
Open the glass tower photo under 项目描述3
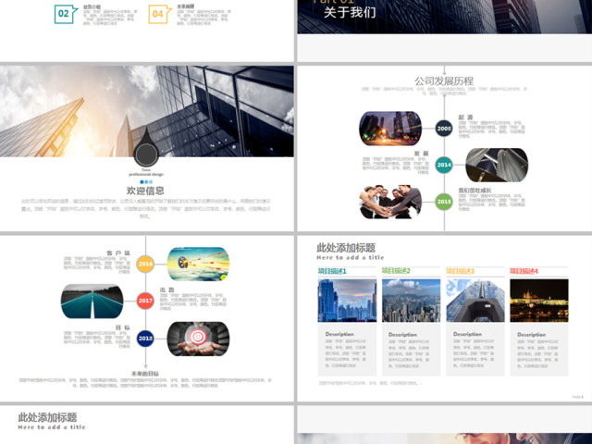point(475,301)
